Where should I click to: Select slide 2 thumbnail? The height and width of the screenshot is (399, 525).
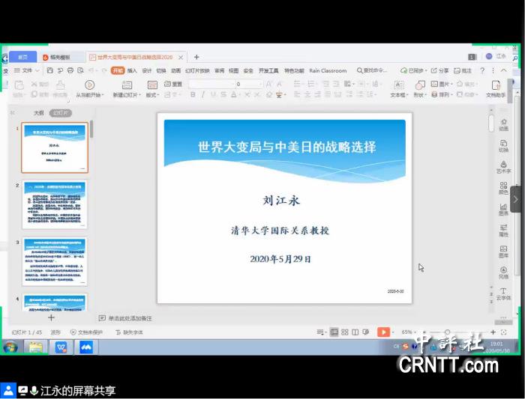[x=55, y=204]
